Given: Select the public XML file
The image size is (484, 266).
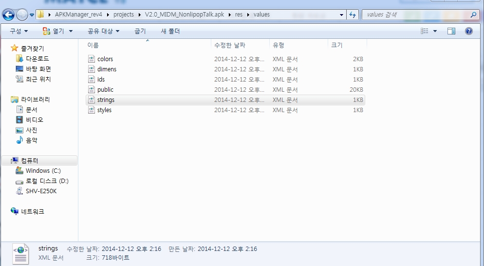Looking at the screenshot, I should (x=105, y=89).
